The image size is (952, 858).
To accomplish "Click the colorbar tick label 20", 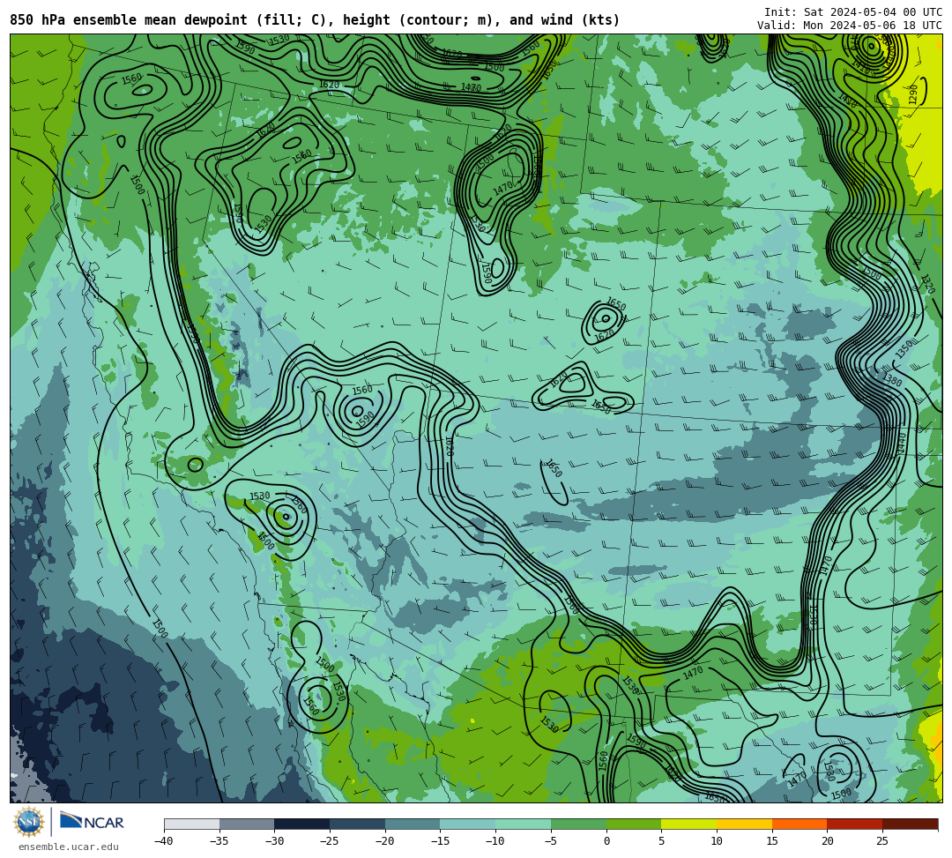I will point(828,841).
